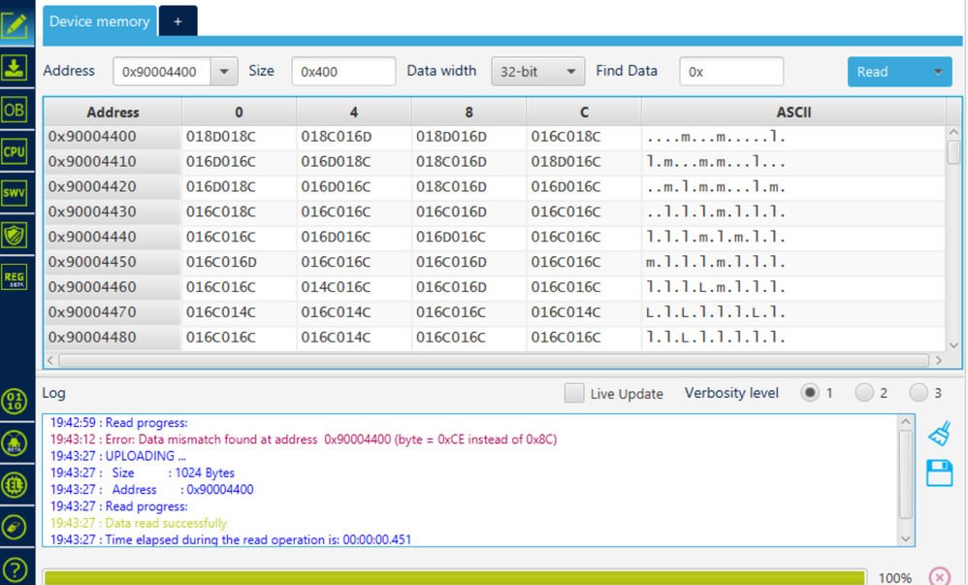Select address row 0x90004470
The image size is (968, 585).
point(495,312)
